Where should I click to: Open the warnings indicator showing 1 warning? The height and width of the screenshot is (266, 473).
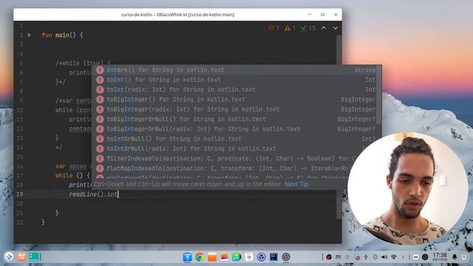(290, 28)
